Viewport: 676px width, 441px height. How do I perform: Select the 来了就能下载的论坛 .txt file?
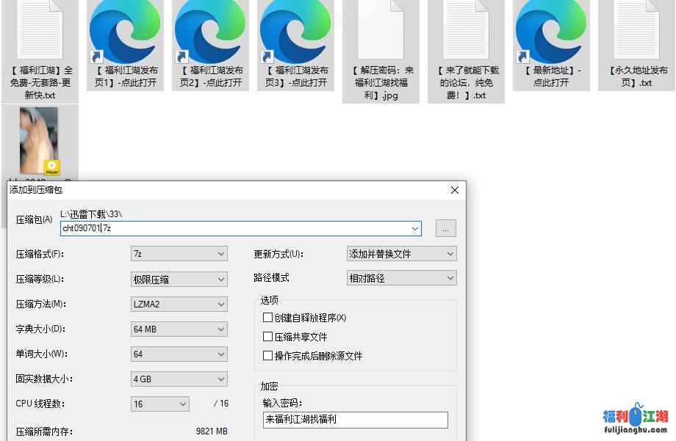pyautogui.click(x=466, y=33)
